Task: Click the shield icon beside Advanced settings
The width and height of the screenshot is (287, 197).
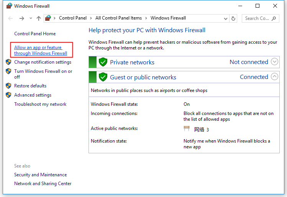Action: [x=8, y=95]
